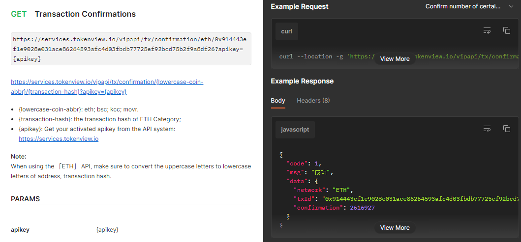Click View More under the JSON response

pyautogui.click(x=395, y=228)
